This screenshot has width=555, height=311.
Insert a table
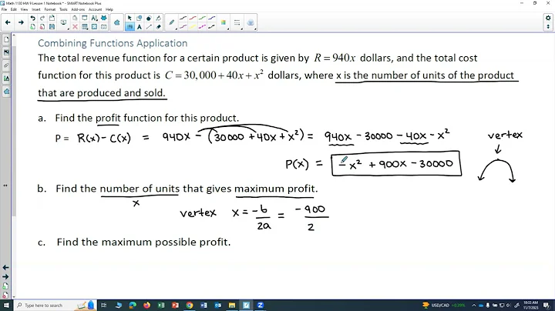[85, 27]
